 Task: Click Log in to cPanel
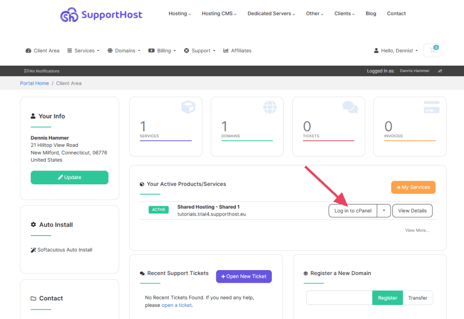(x=353, y=211)
